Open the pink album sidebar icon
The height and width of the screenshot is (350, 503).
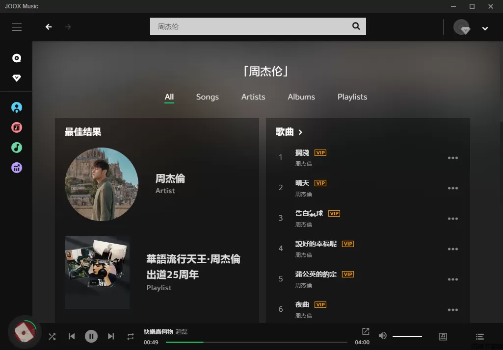point(17,127)
